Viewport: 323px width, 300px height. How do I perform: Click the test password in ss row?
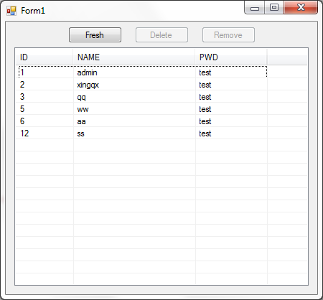[205, 133]
